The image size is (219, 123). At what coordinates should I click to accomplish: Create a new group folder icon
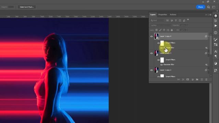coord(197,80)
